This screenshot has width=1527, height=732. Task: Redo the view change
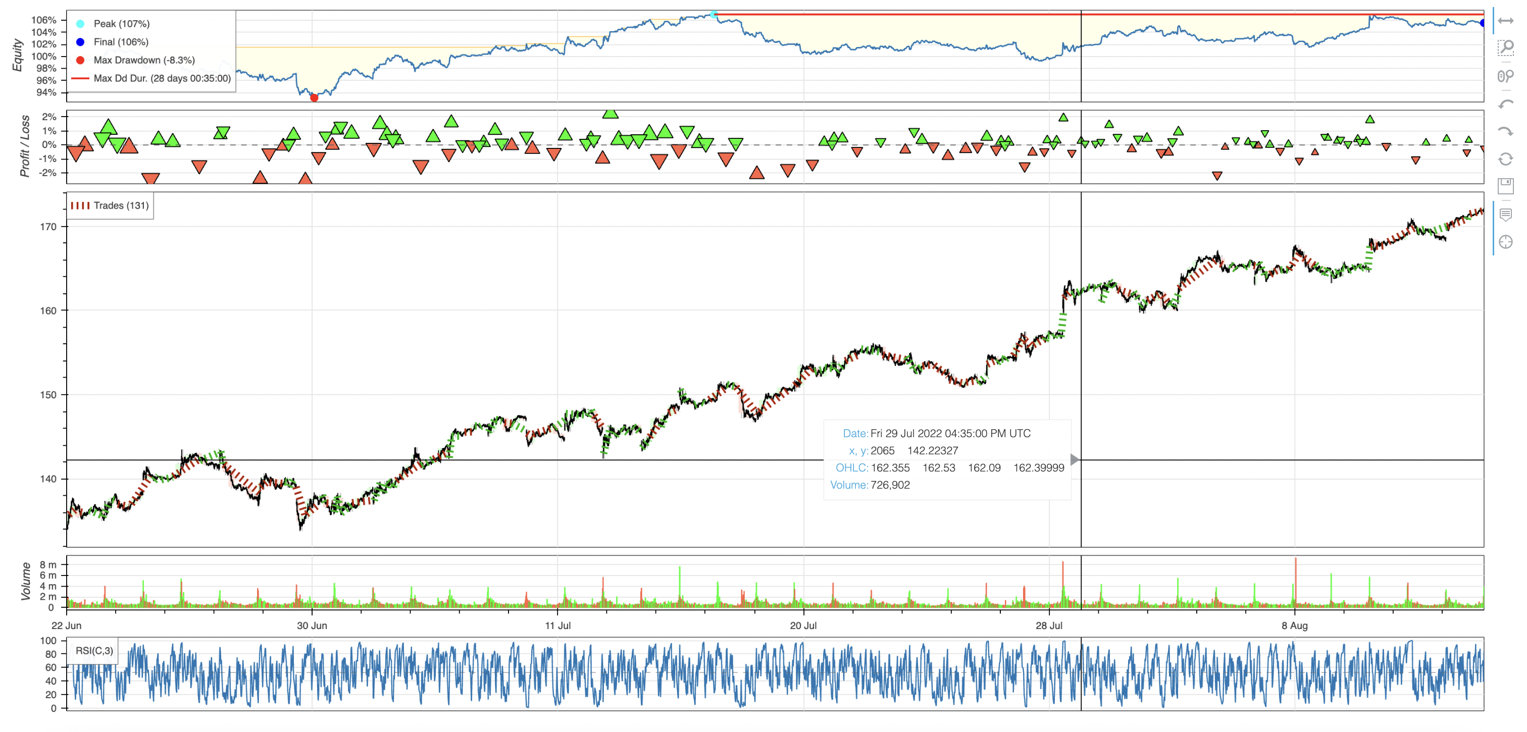(x=1505, y=132)
